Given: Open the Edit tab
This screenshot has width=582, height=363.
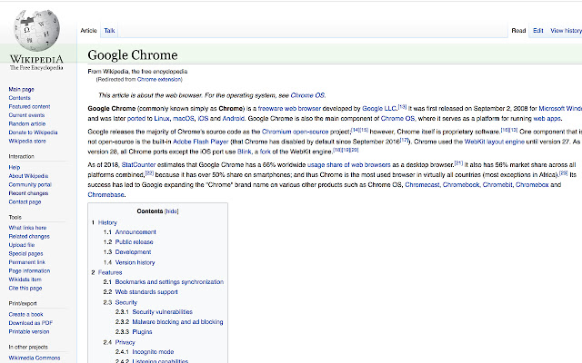Looking at the screenshot, I should (537, 31).
